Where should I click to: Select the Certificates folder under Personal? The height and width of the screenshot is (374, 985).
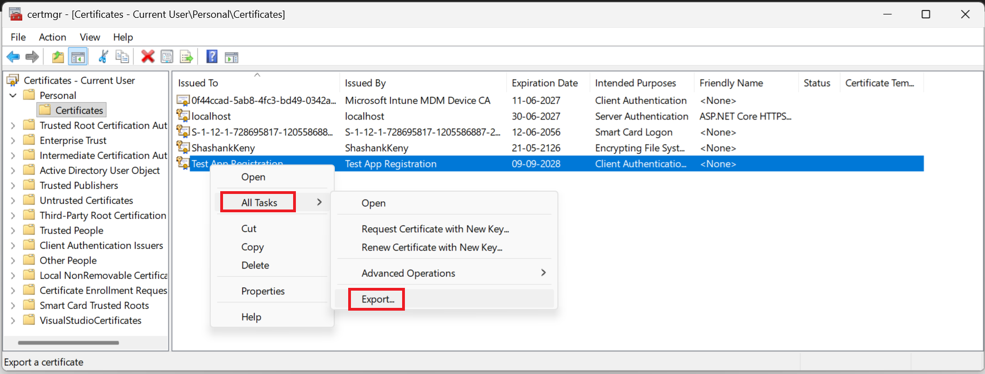tap(79, 110)
